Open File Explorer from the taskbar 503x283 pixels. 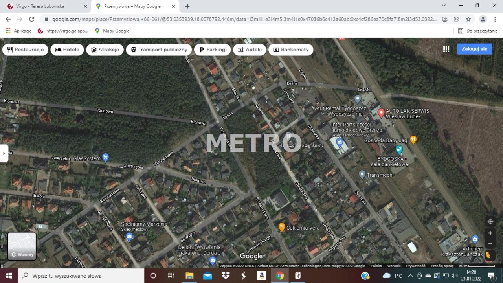point(189,276)
